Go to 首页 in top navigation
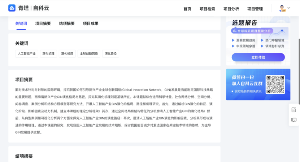Image resolution: width=300 pixels, height=162 pixels. point(187,9)
